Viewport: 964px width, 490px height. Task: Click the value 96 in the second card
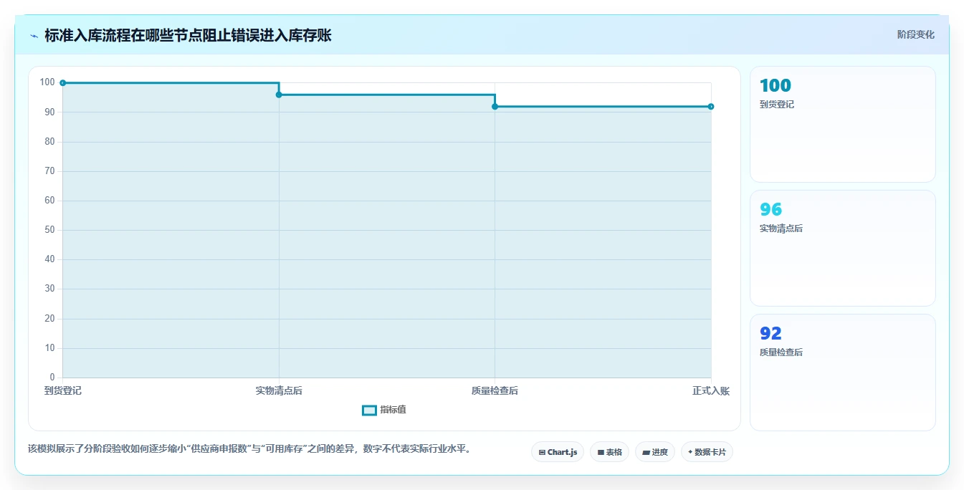point(771,209)
